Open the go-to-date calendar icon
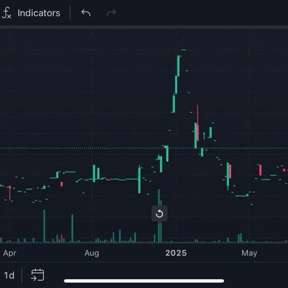 point(37,275)
